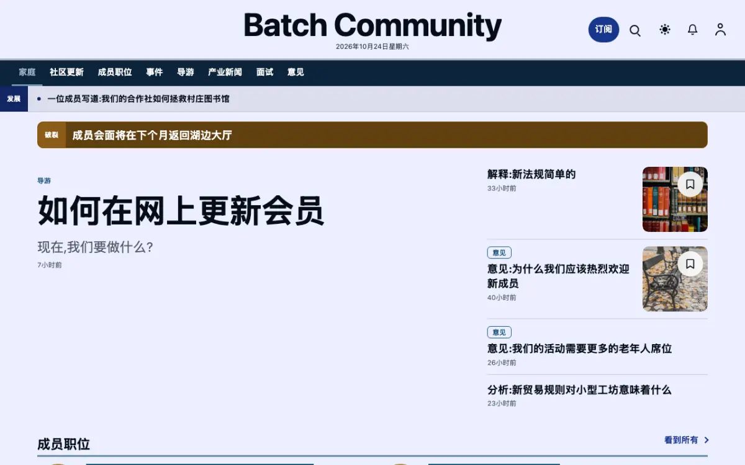
Task: Open headline 如何在网上更新会员
Action: (181, 211)
